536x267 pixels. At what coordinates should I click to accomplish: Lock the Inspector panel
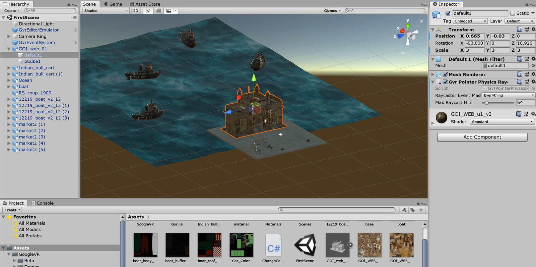tap(527, 4)
